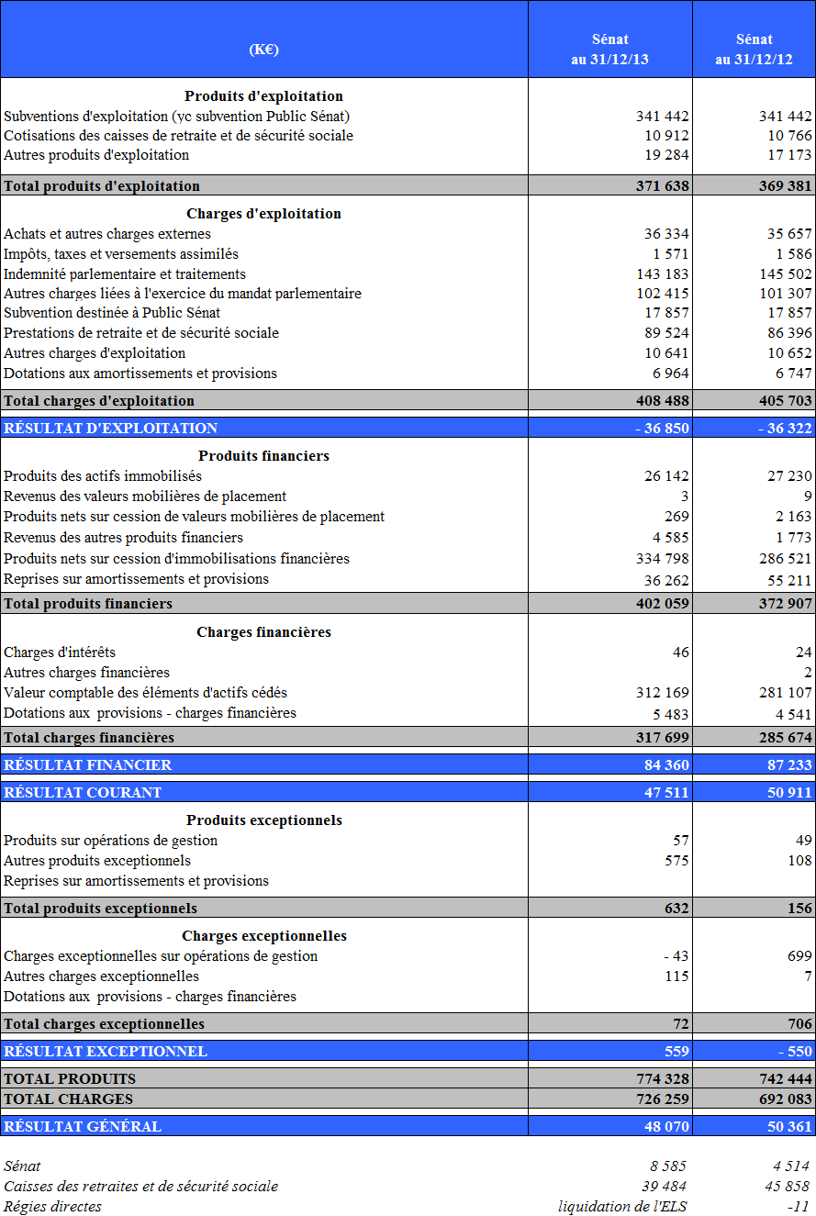Click the RÉSULTAT EXCEPTIONNEL row label
Viewport: 816px width, 1216px height.
[106, 1052]
